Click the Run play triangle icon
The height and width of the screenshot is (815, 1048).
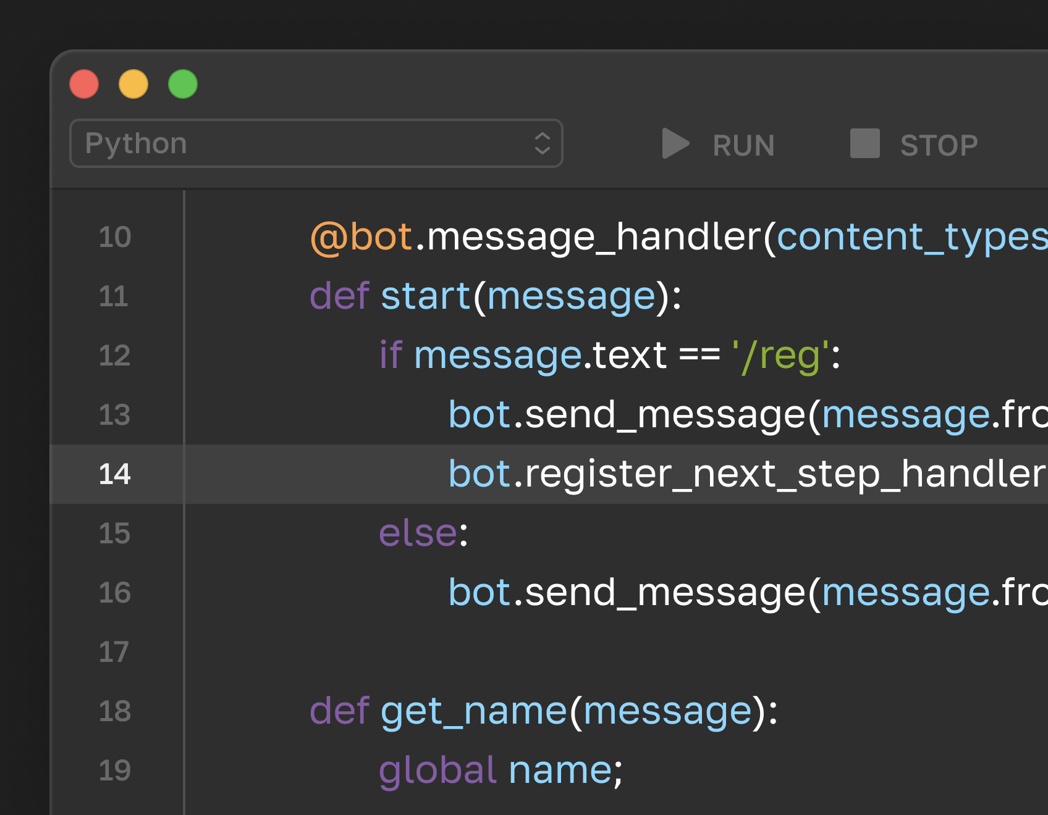pos(675,144)
